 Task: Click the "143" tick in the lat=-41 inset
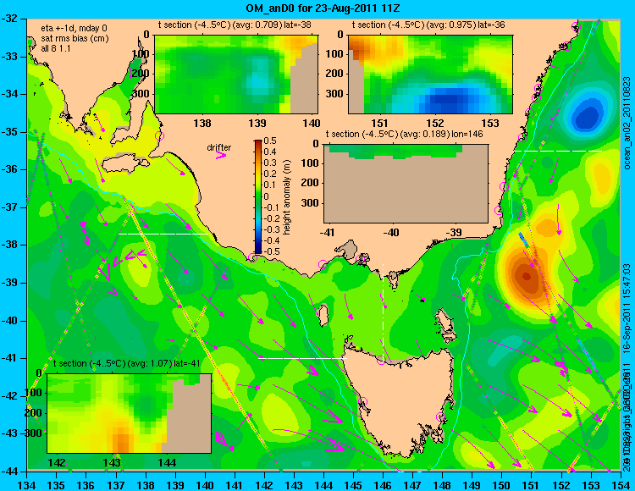click(112, 462)
